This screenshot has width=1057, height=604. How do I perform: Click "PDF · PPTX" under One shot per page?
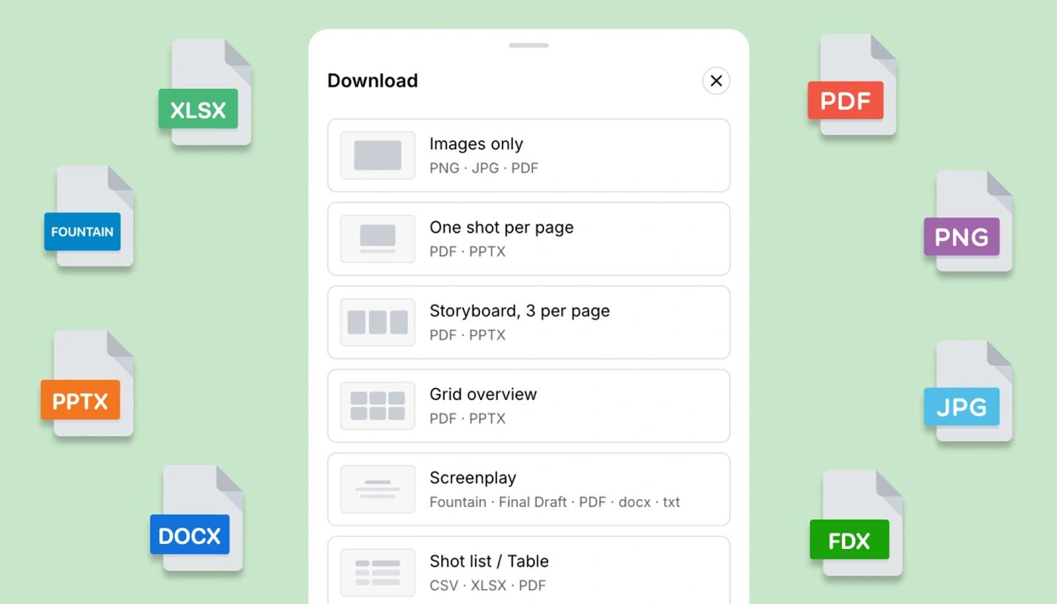[468, 252]
